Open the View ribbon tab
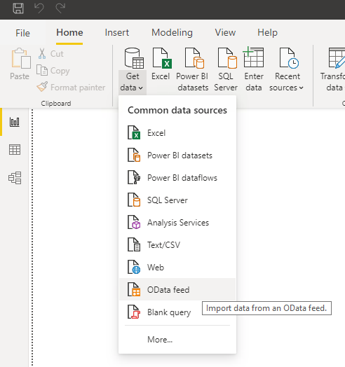345x367 pixels. point(225,32)
